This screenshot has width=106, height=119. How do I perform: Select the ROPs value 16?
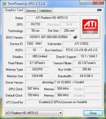point(34,50)
